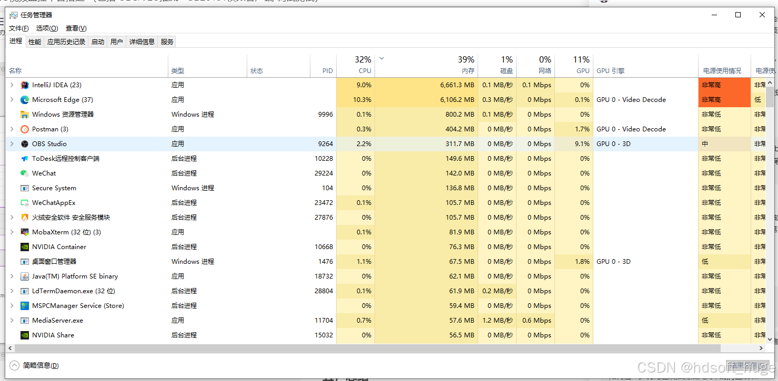The image size is (778, 381).
Task: Select the 进程 tab
Action: point(16,41)
